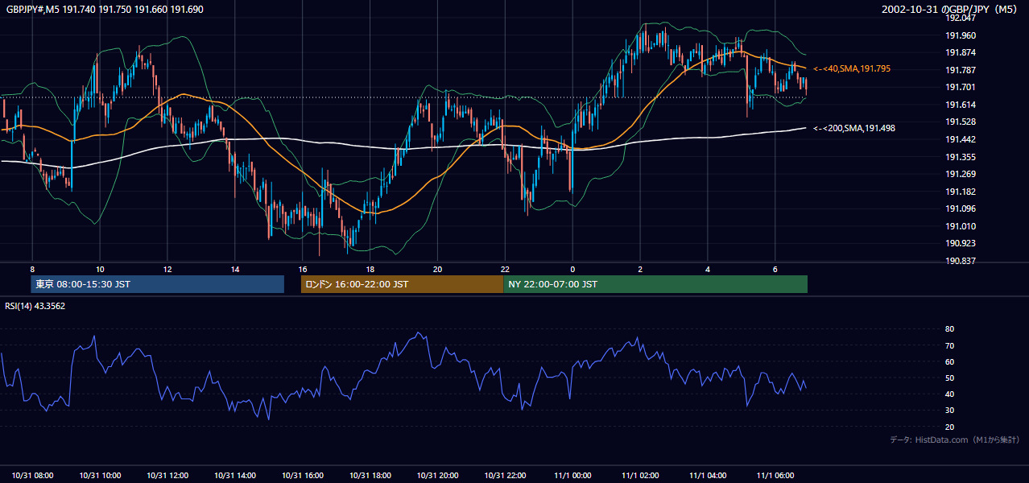The height and width of the screenshot is (483, 1029).
Task: Click the 200 SMA 191.498 white label
Action: (854, 128)
